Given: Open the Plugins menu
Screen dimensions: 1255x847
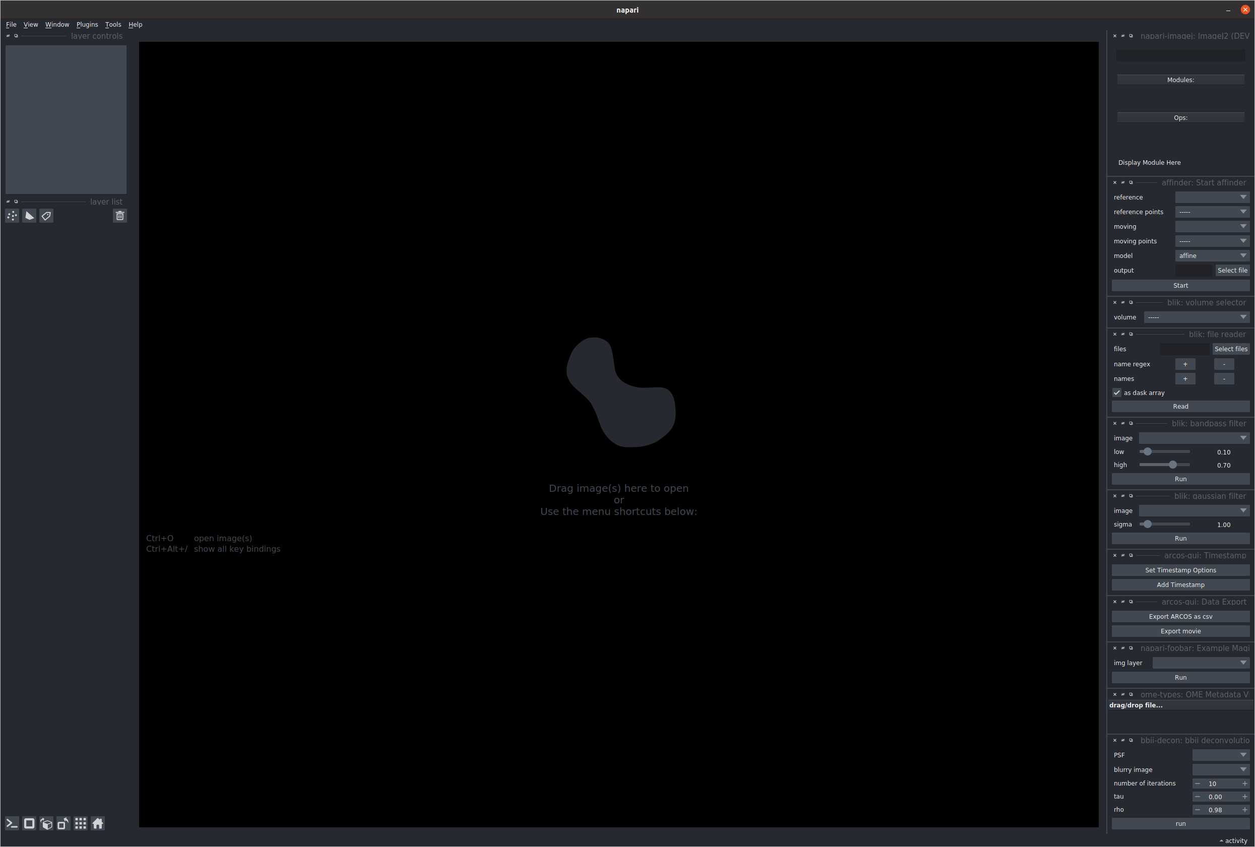Looking at the screenshot, I should [87, 25].
